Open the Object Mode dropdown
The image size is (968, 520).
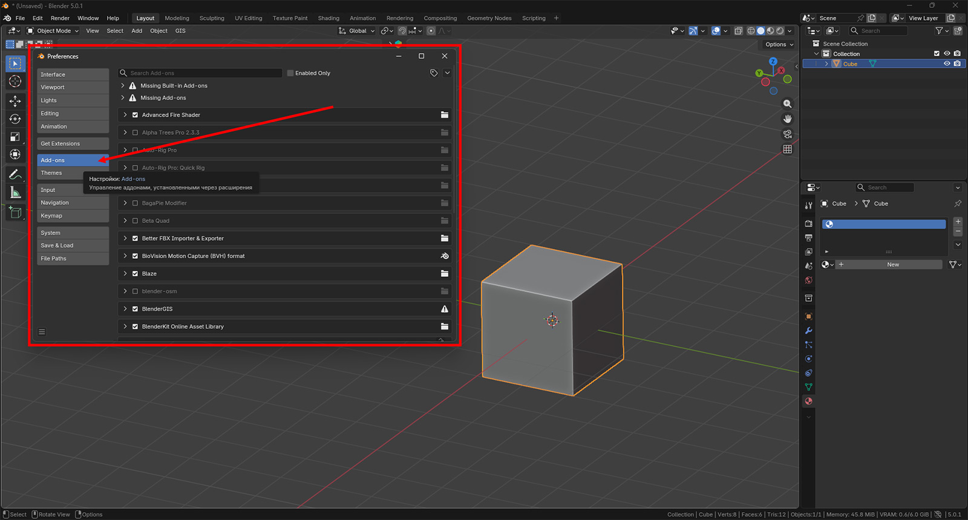coord(53,31)
